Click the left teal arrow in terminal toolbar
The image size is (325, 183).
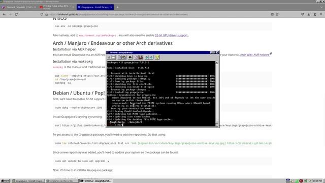(147, 57)
